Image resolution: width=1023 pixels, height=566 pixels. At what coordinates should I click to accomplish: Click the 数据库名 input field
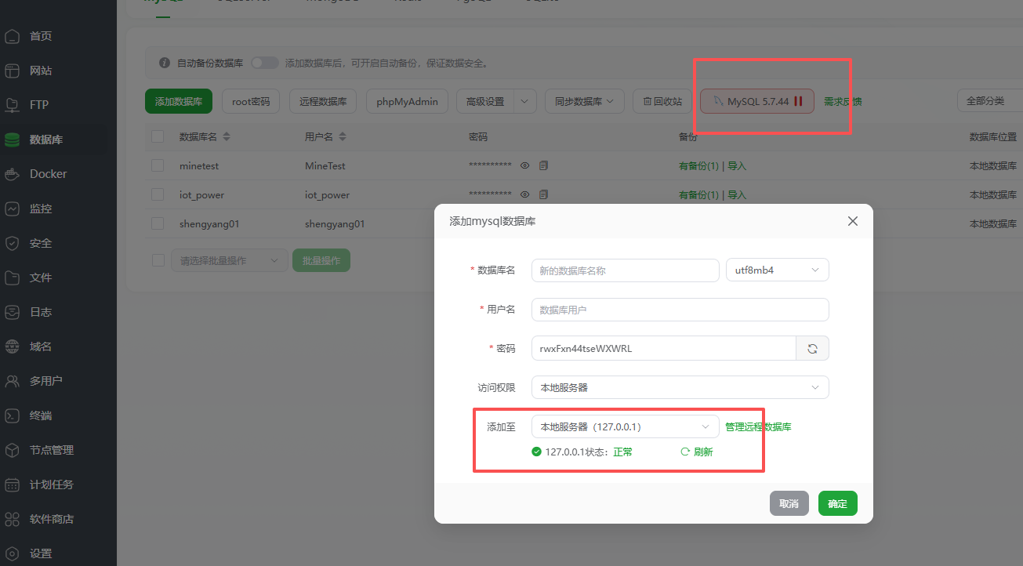(625, 270)
